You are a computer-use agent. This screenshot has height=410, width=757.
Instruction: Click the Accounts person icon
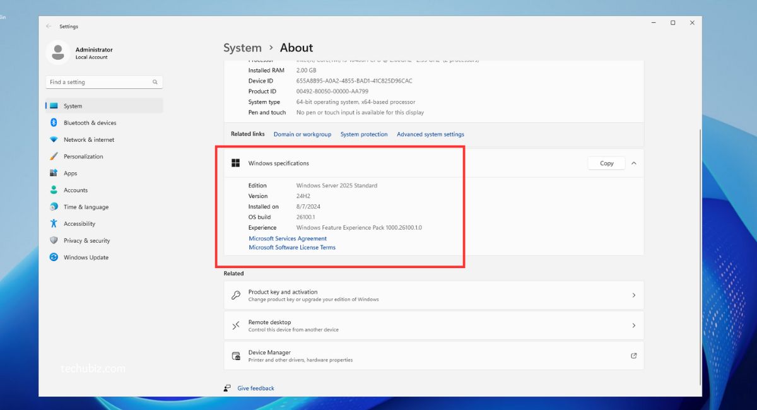coord(54,190)
